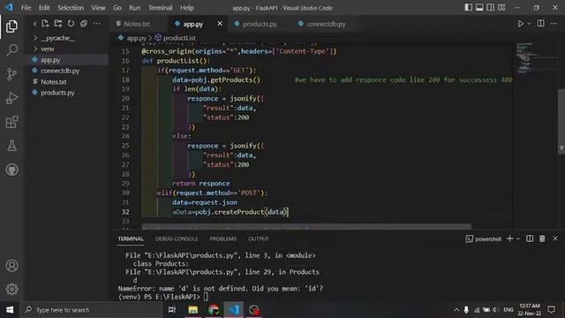Open the launch profile dropdown arrow

[518, 238]
